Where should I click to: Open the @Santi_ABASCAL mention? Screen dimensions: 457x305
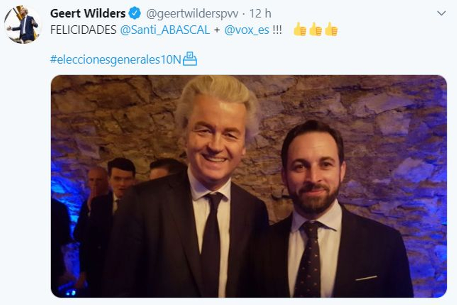[165, 30]
